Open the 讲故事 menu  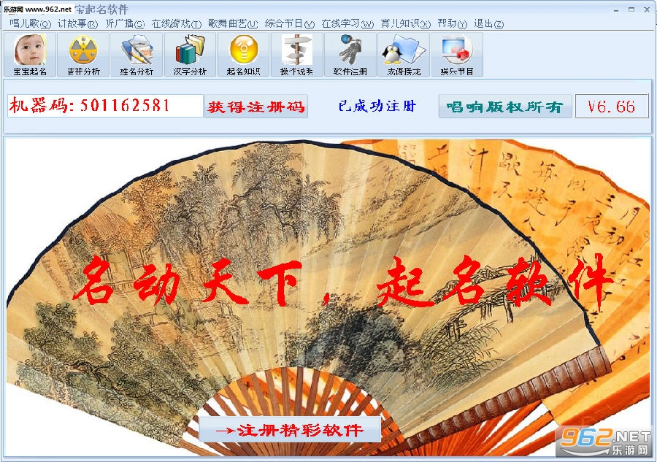pos(77,23)
